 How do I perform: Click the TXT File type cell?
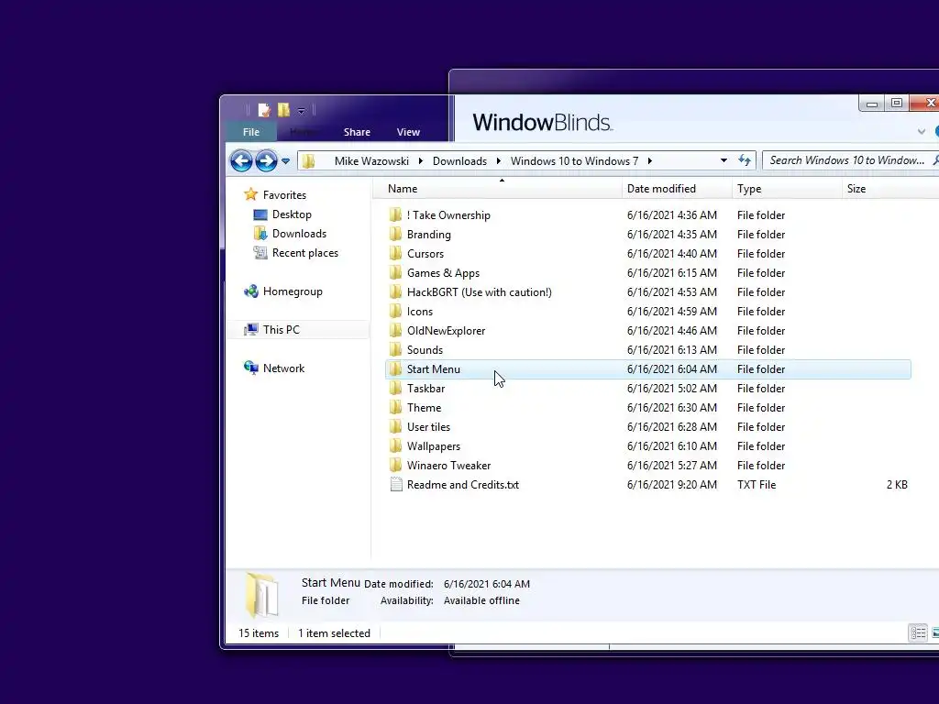pos(757,485)
